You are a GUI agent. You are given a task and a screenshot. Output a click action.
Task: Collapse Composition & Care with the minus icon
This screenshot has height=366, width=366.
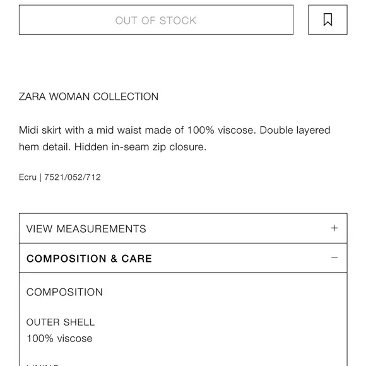[334, 258]
